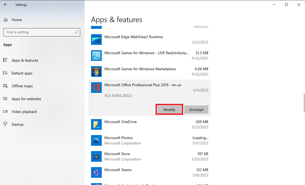Maximize the Settings window
This screenshot has height=185, width=305.
286,5
